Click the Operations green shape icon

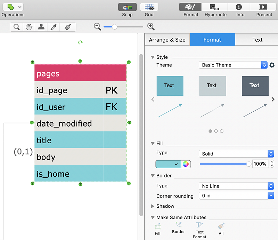(10, 7)
